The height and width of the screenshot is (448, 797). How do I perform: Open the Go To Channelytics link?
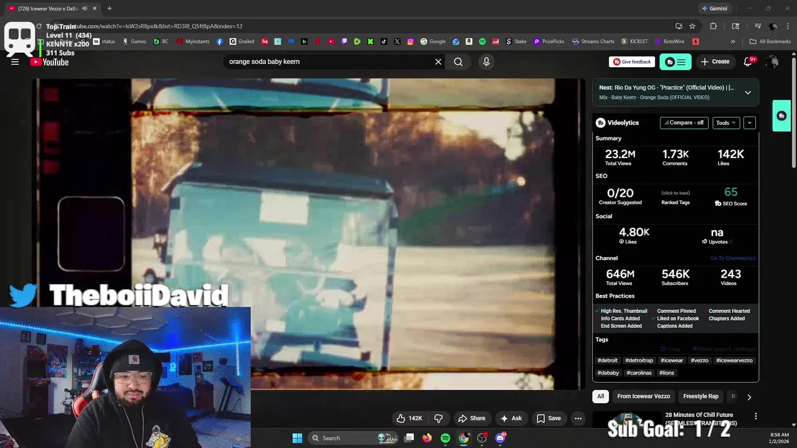(x=733, y=258)
